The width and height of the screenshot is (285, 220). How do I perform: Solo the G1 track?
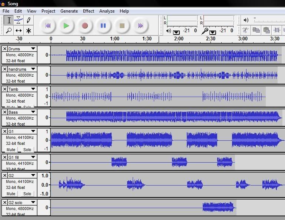[27, 150]
